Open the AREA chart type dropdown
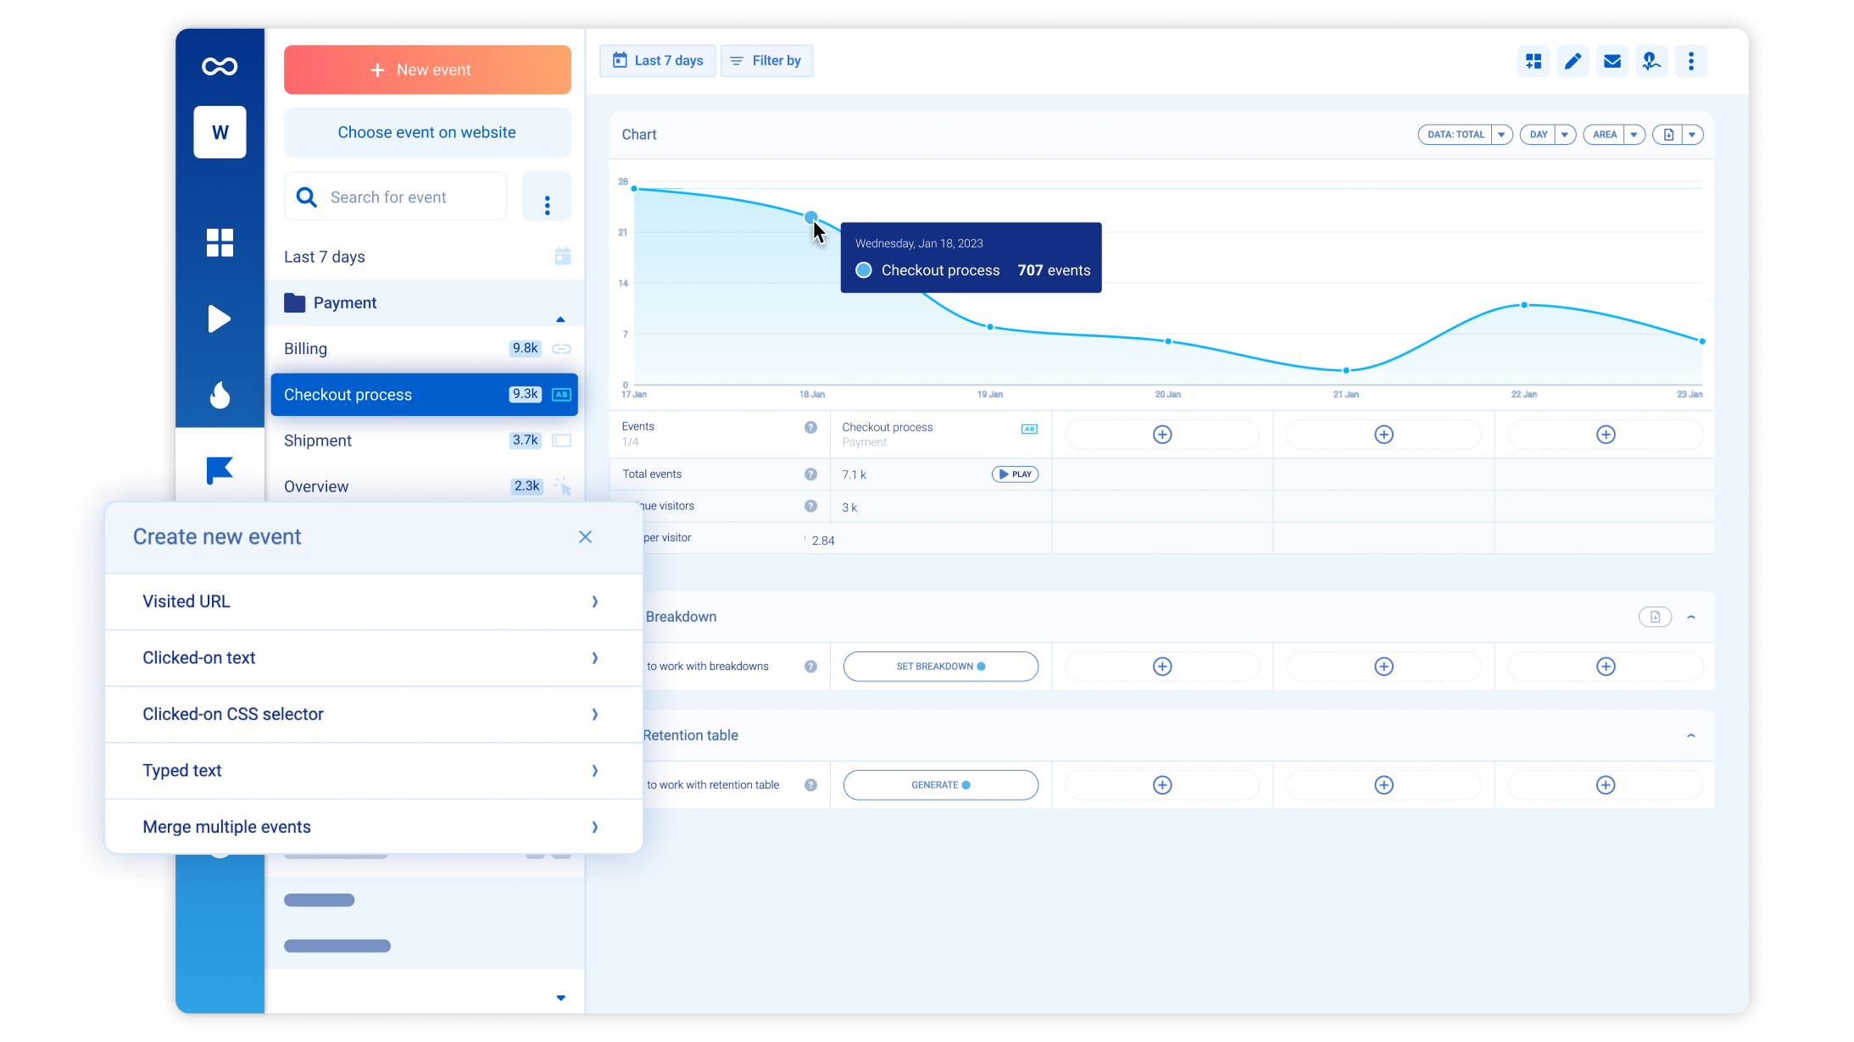The height and width of the screenshot is (1042, 1854). (x=1634, y=135)
